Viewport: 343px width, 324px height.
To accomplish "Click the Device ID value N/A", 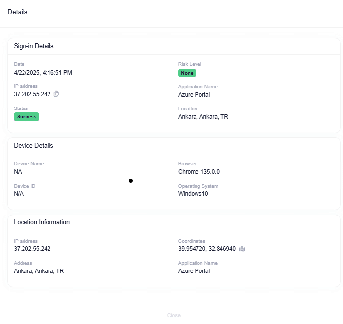I will [19, 194].
